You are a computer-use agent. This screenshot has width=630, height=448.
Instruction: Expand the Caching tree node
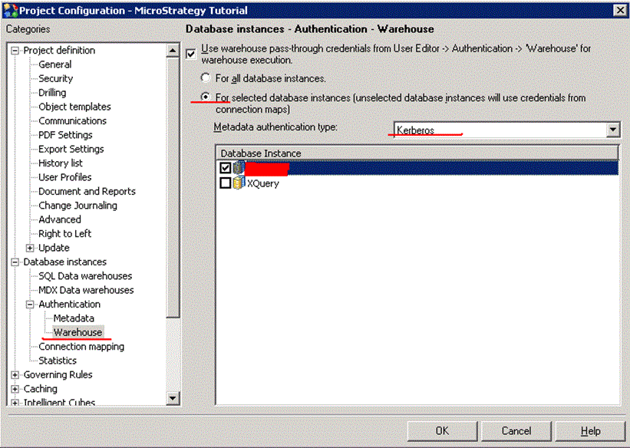[x=15, y=389]
